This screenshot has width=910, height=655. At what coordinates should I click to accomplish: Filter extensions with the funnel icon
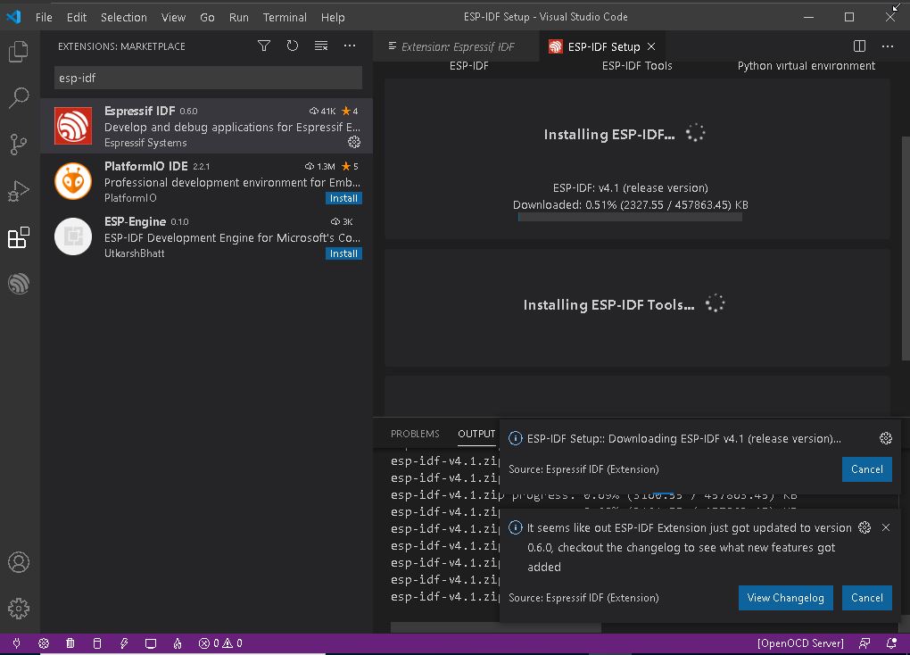264,46
